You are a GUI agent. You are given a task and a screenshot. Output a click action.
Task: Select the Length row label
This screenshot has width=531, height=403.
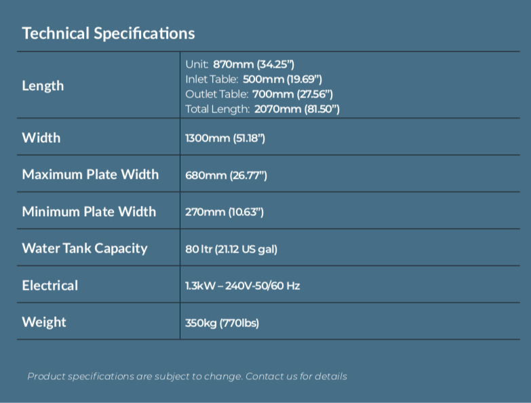point(43,86)
